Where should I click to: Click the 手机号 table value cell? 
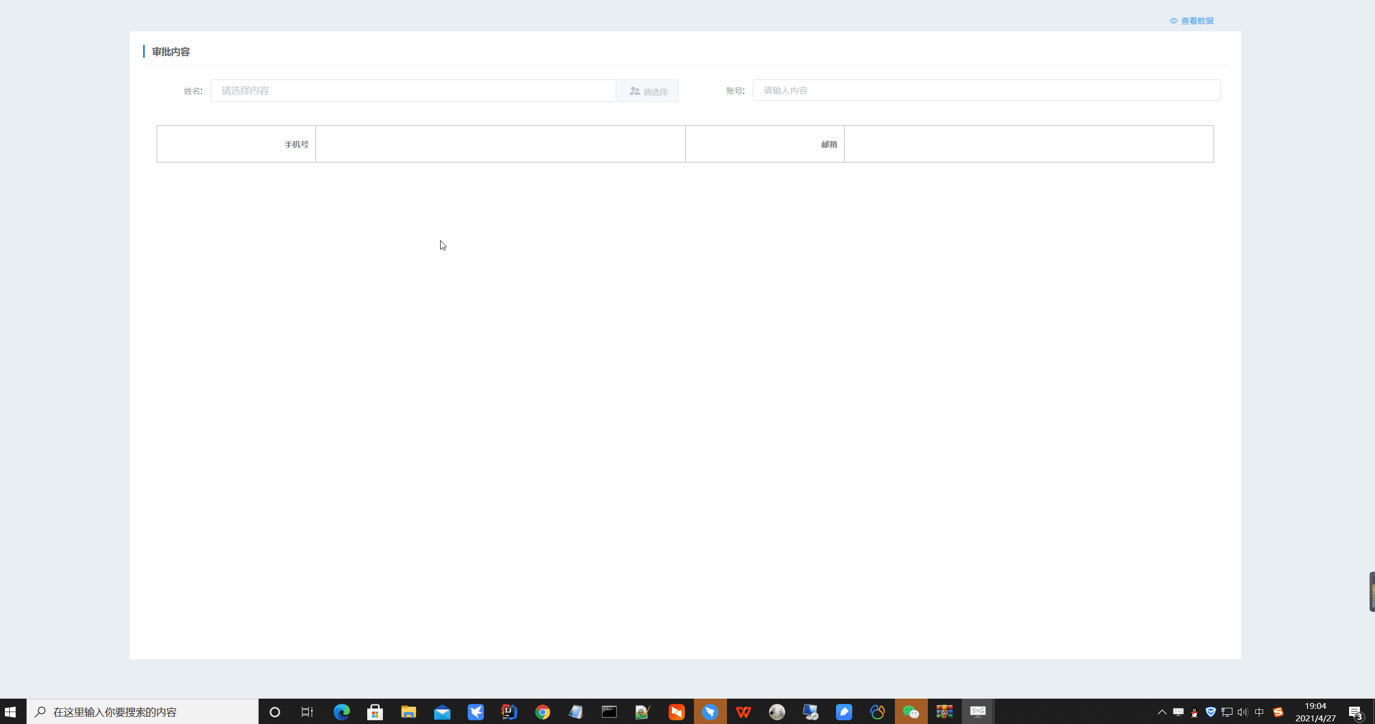(500, 144)
